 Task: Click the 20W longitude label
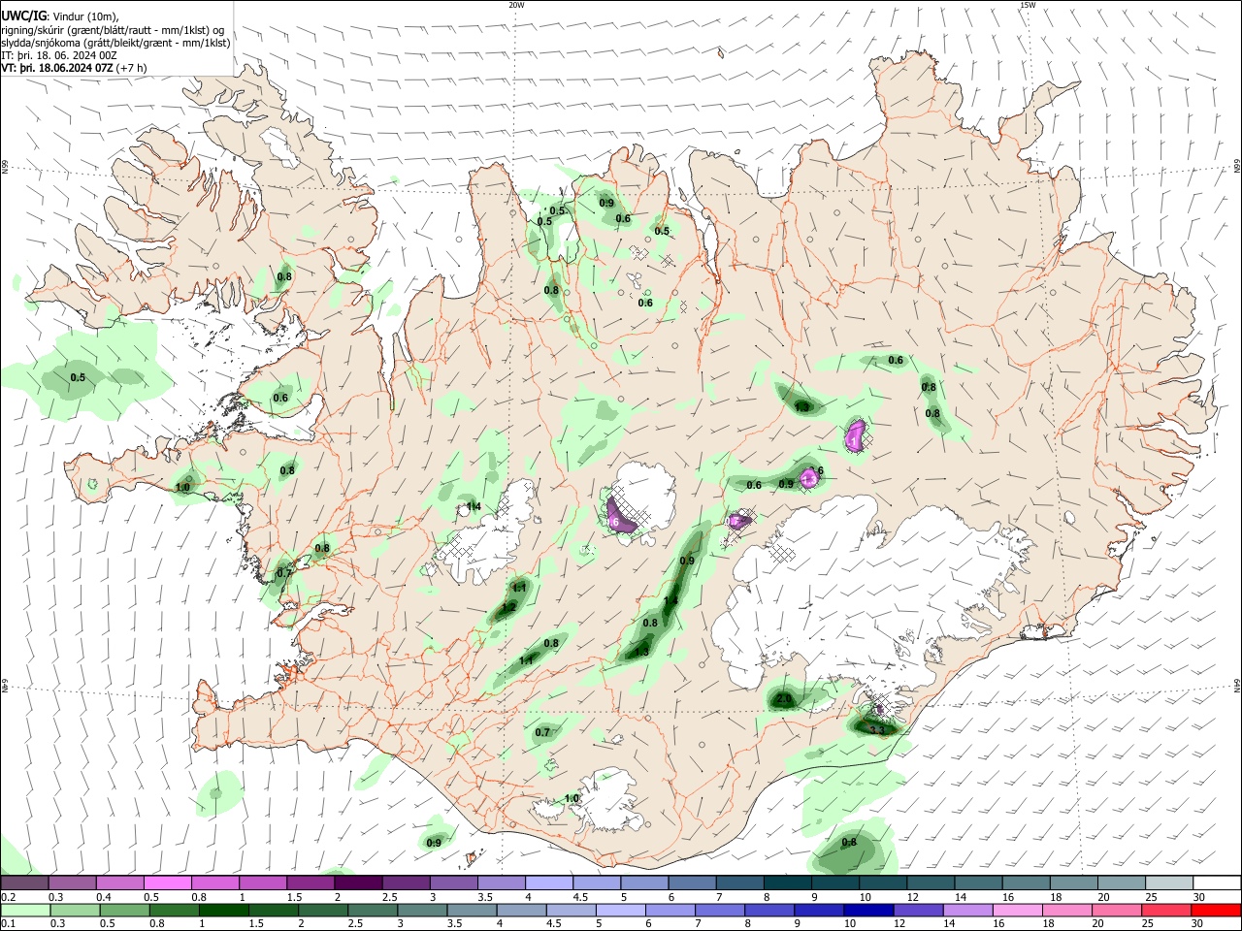pos(516,5)
